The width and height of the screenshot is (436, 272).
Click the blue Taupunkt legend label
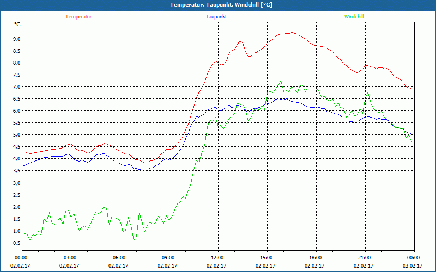pos(216,17)
